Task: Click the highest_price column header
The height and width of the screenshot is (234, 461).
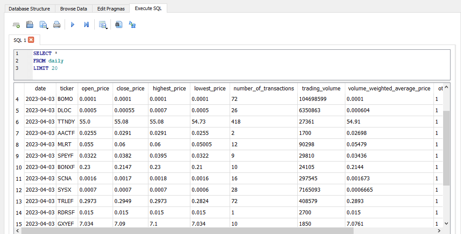Action: 169,88
